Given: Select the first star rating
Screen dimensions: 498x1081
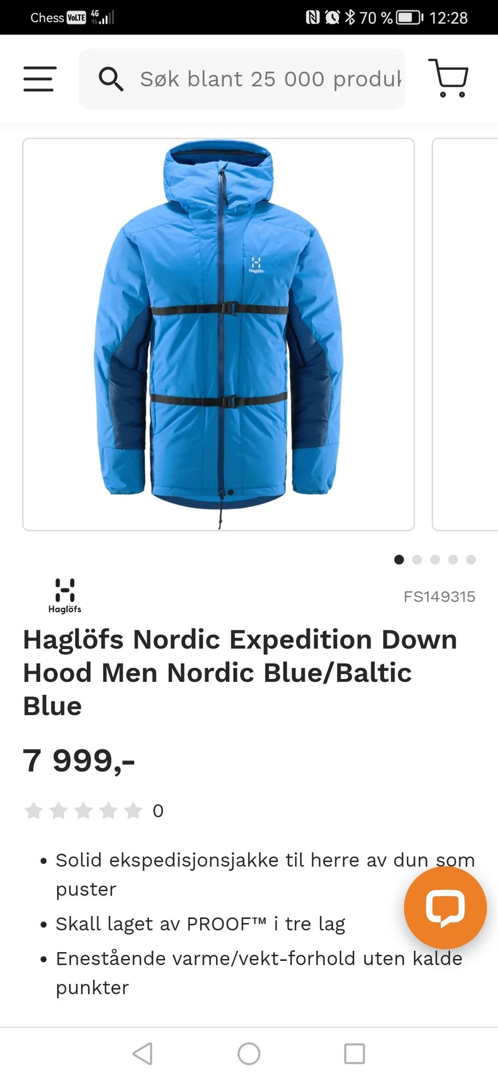Looking at the screenshot, I should [x=34, y=810].
